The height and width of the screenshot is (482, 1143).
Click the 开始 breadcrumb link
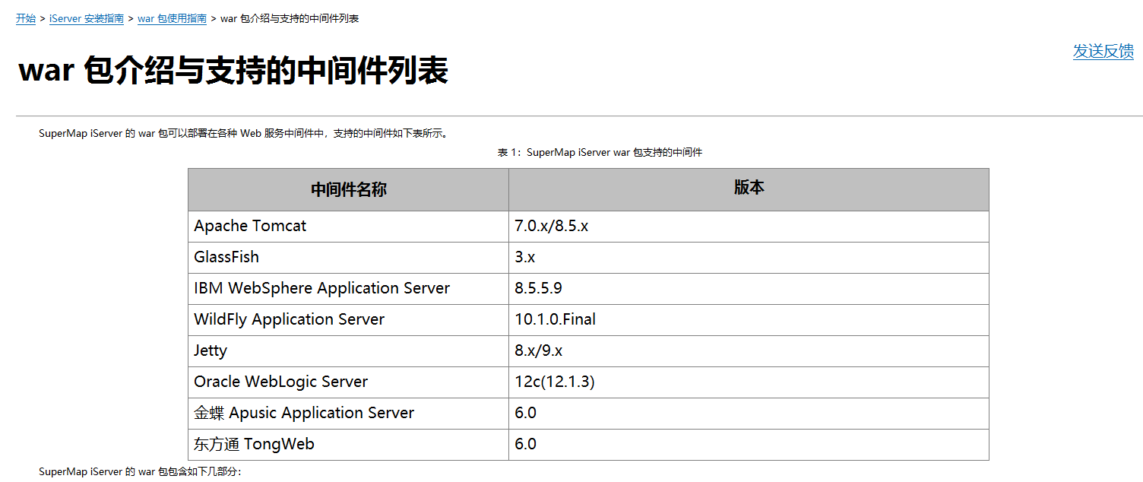[x=25, y=18]
